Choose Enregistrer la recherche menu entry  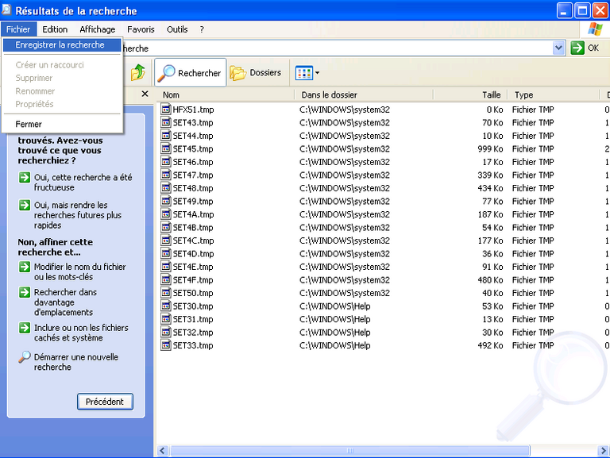tap(62, 44)
